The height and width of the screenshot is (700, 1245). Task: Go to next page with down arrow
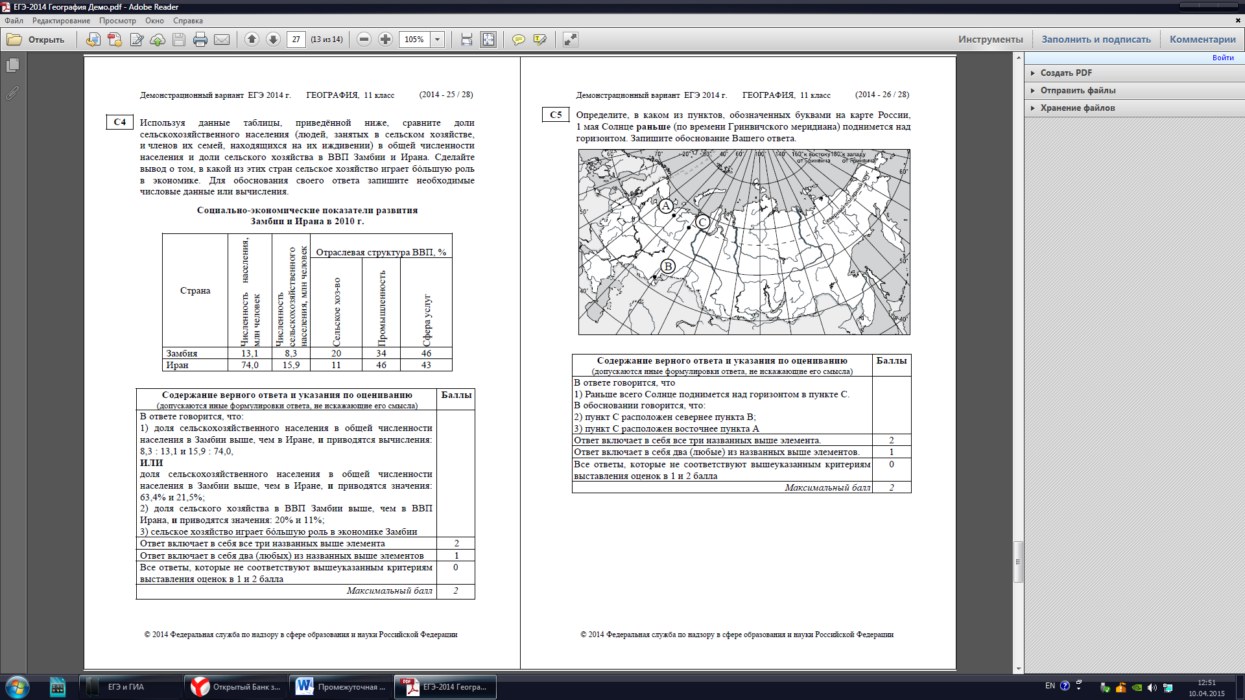[x=274, y=40]
